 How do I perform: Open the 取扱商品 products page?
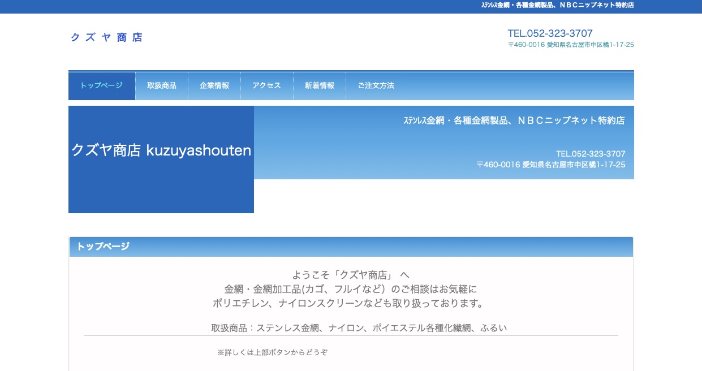point(161,85)
